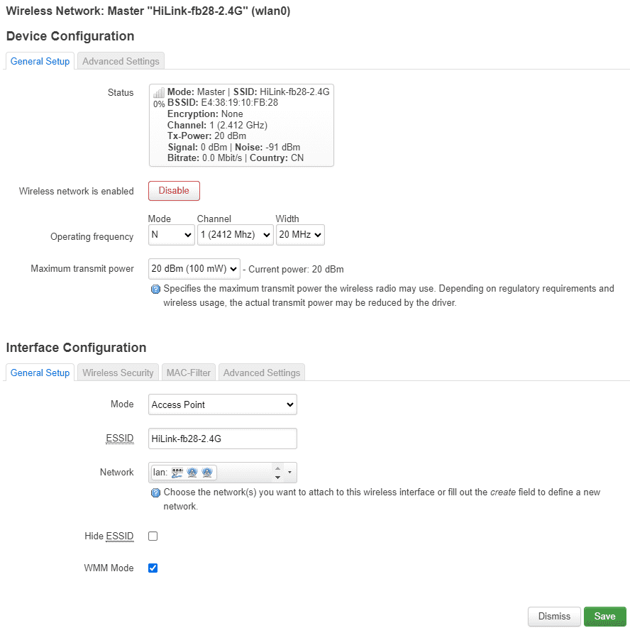Image resolution: width=630 pixels, height=628 pixels.
Task: Expand the Width dropdown set to 20 MHz
Action: (x=300, y=235)
